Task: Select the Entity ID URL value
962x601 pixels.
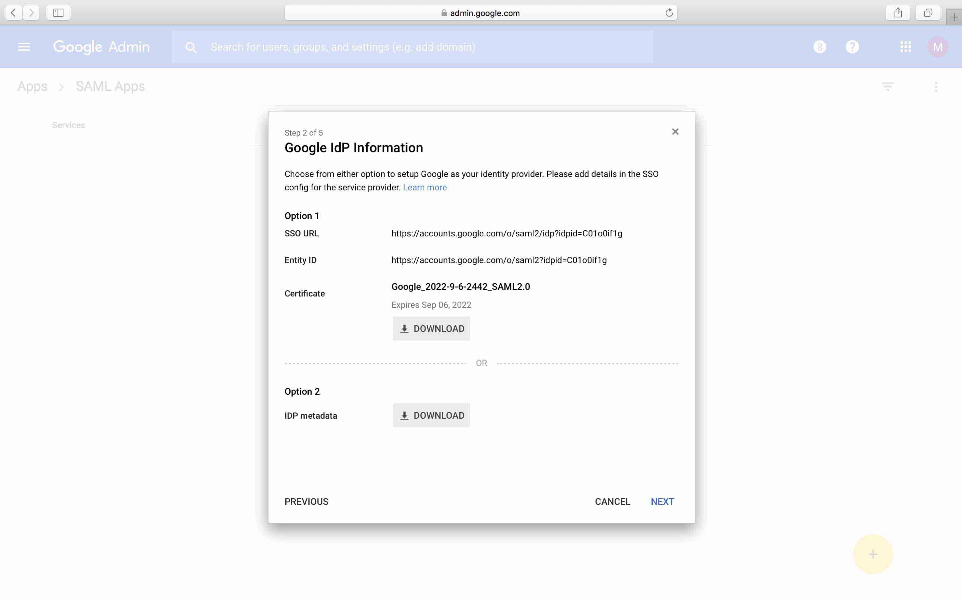Action: 499,260
